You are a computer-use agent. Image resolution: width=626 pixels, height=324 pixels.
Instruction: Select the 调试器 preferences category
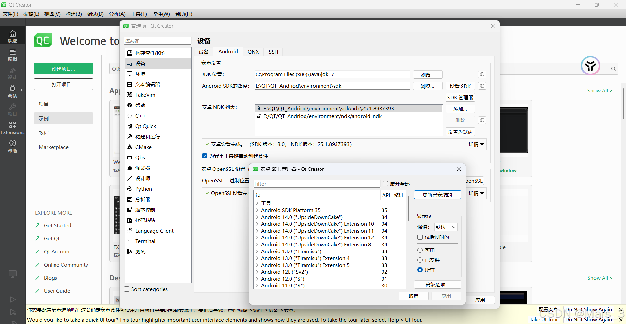(158, 168)
